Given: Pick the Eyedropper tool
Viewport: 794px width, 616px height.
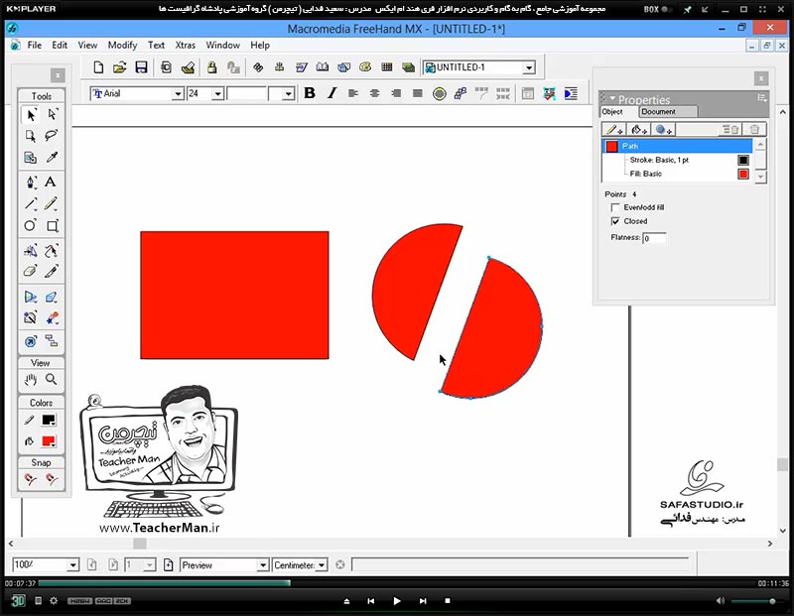Looking at the screenshot, I should pyautogui.click(x=52, y=158).
